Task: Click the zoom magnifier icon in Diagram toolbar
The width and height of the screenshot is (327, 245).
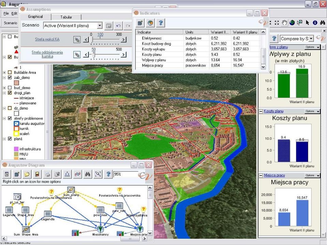Action: [98, 174]
